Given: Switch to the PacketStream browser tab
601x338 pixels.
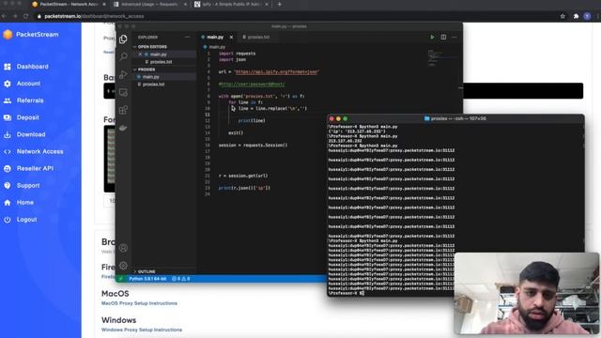Looking at the screenshot, I should (69, 4).
